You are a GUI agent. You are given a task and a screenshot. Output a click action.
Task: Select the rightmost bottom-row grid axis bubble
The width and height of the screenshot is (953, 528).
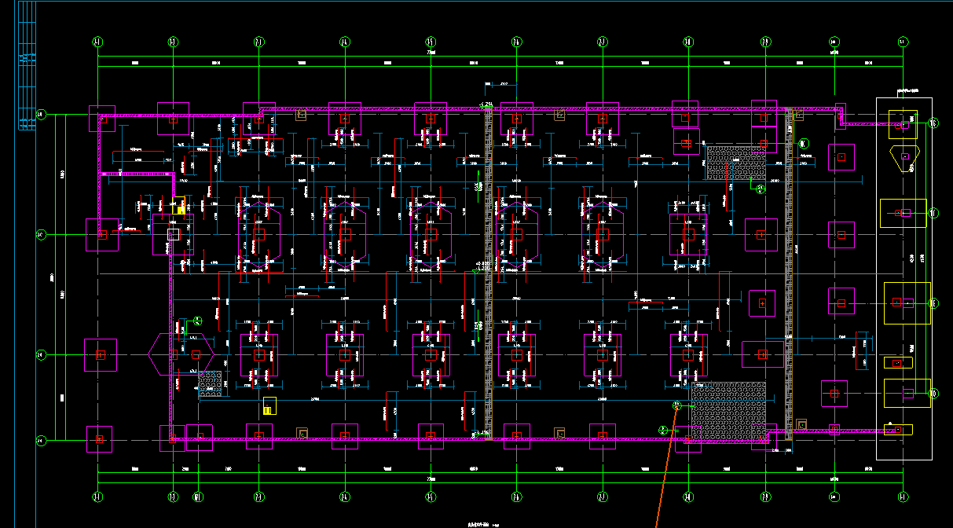(903, 497)
